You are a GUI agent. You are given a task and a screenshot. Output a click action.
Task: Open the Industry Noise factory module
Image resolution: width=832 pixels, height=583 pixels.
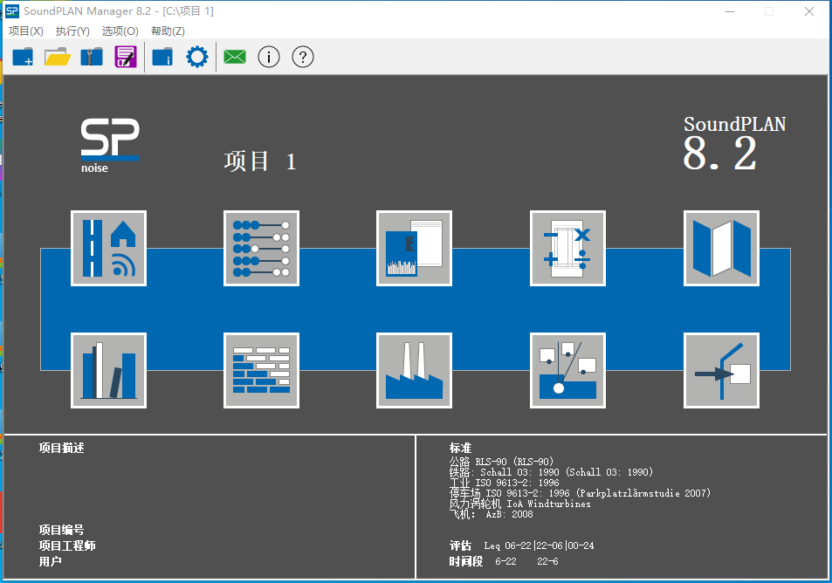(x=414, y=370)
